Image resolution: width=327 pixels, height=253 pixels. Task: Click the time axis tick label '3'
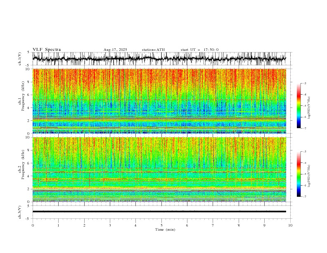110,225
